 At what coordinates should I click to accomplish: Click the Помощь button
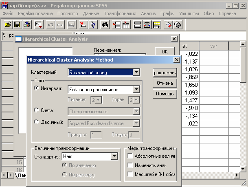coord(165,94)
